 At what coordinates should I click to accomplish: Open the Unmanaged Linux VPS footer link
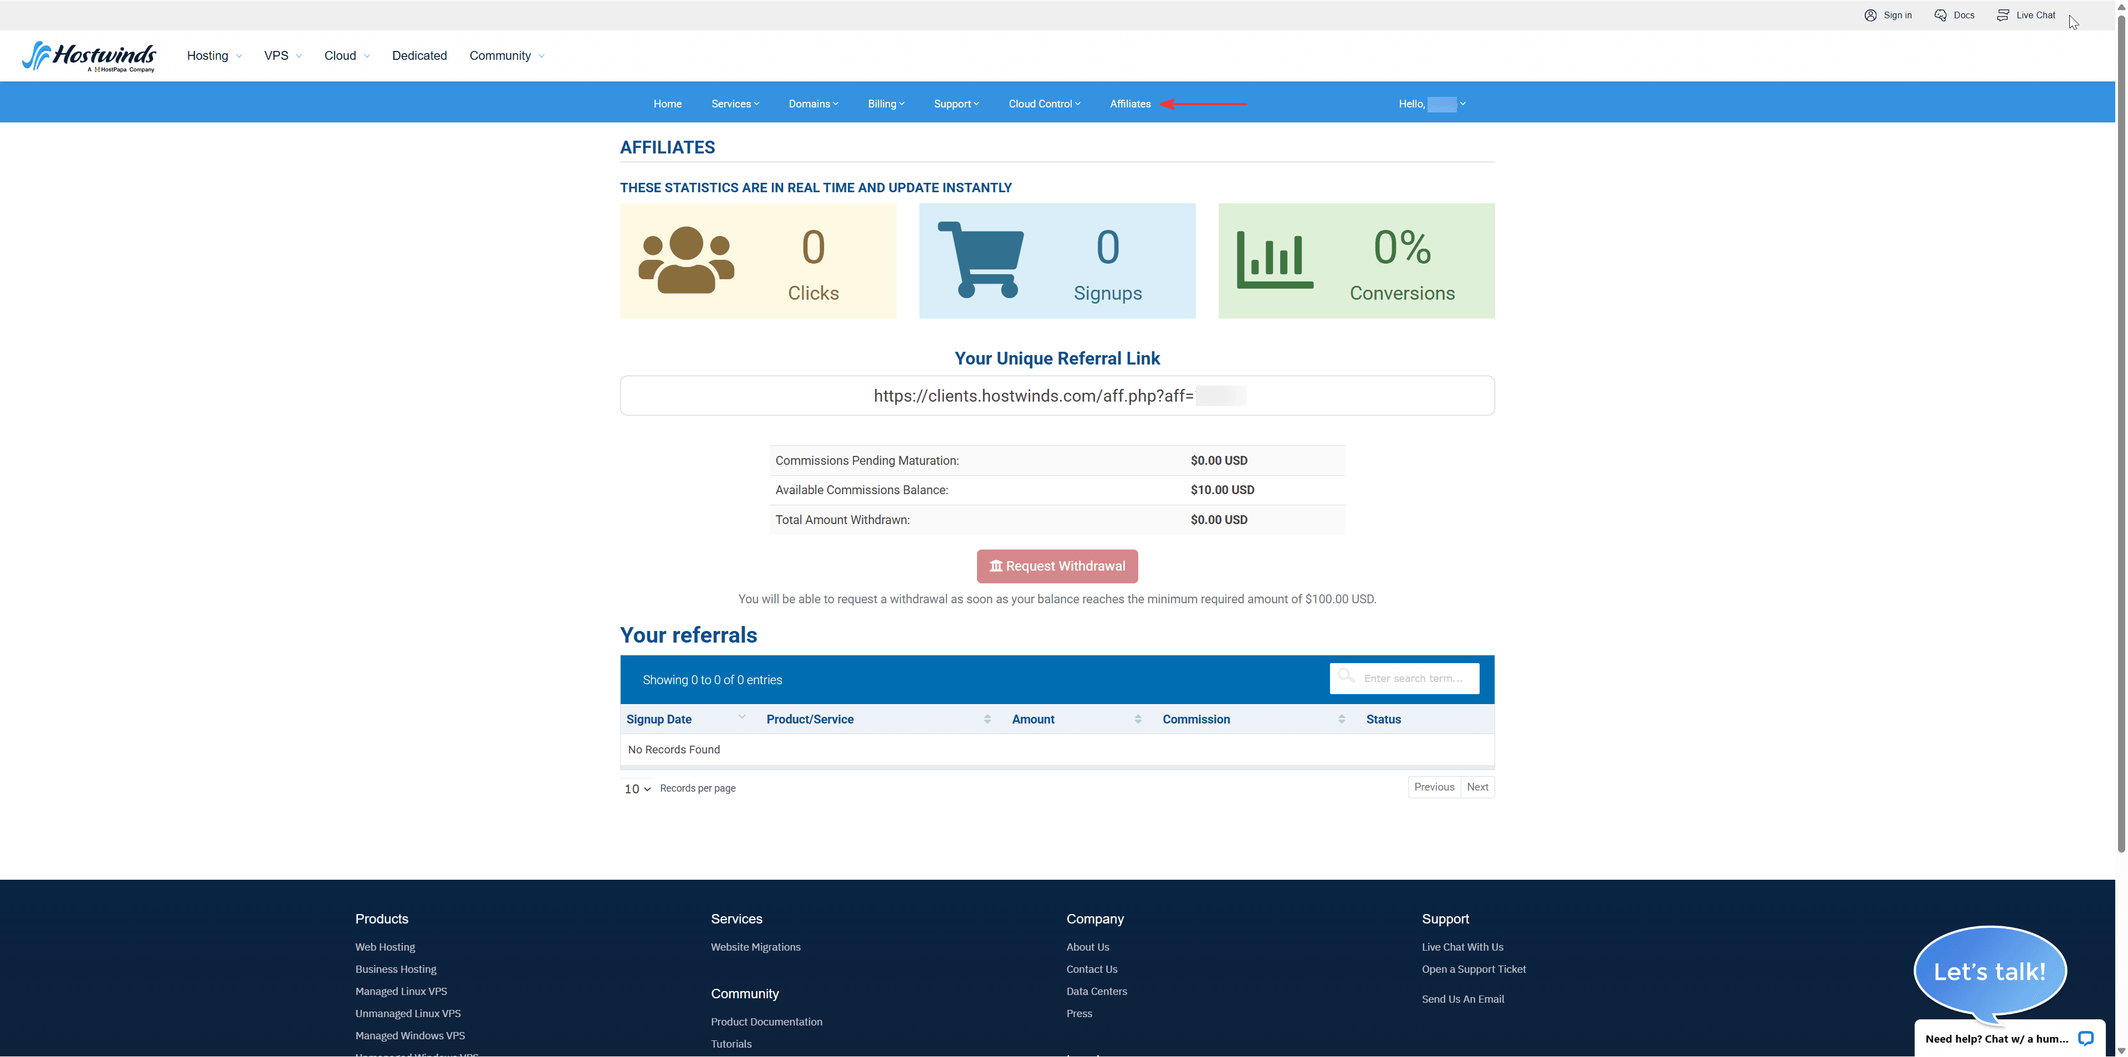(408, 1014)
